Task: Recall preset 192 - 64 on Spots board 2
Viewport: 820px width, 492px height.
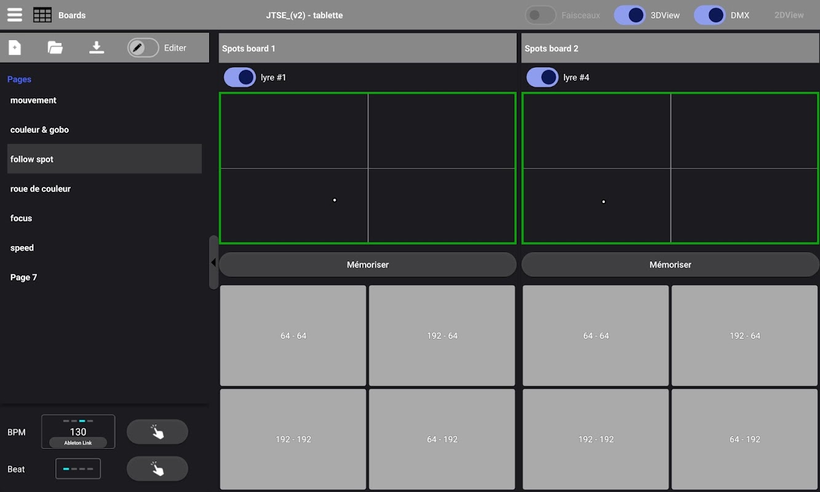Action: click(745, 336)
